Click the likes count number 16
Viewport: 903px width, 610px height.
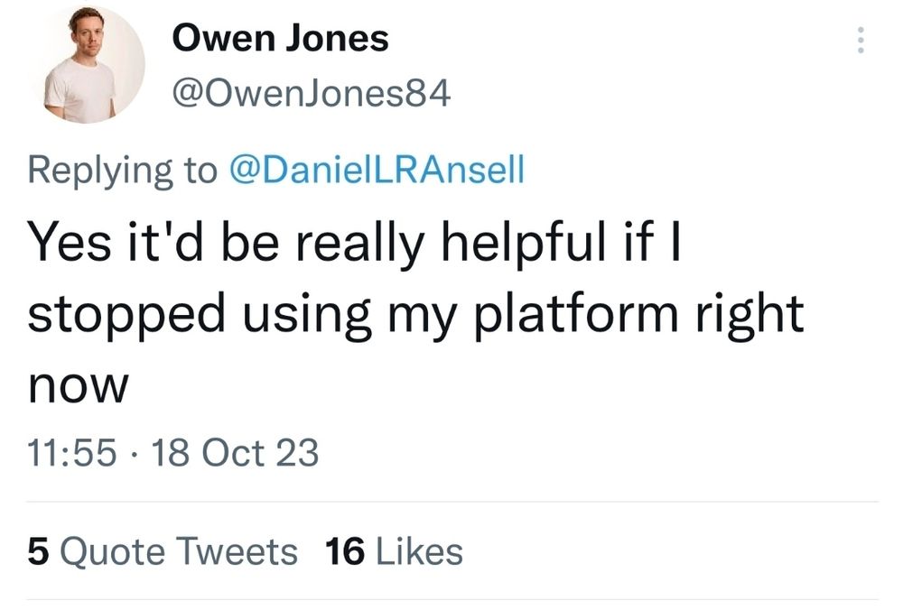(343, 551)
